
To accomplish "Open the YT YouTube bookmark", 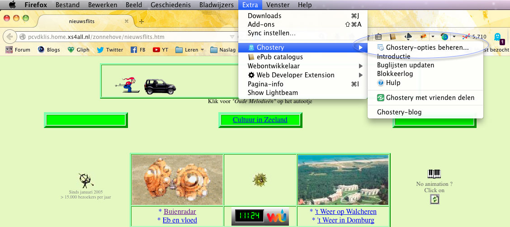I will pos(161,50).
